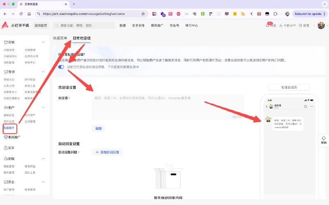Image resolution: width=329 pixels, height=205 pixels.
Task: Navigate back in the browser
Action: click(5, 14)
